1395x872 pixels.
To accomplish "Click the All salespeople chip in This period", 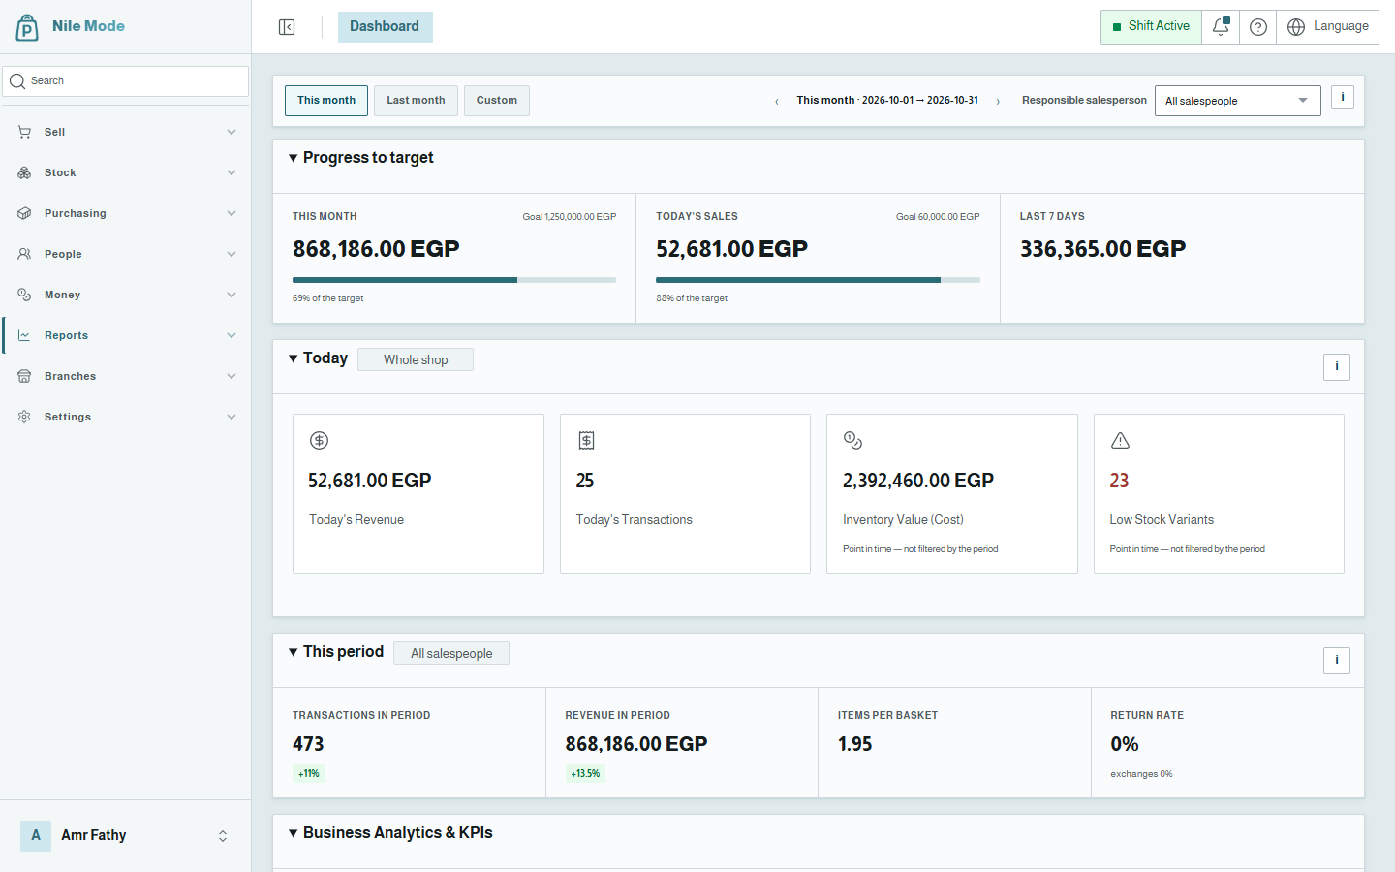I will pyautogui.click(x=451, y=653).
